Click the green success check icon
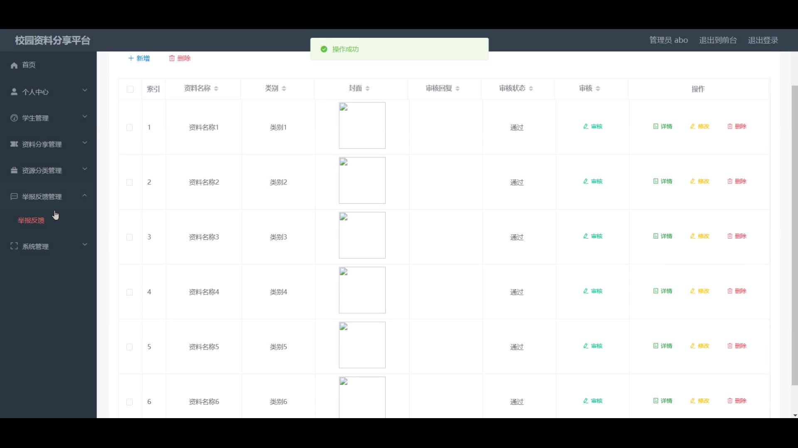 pos(324,49)
